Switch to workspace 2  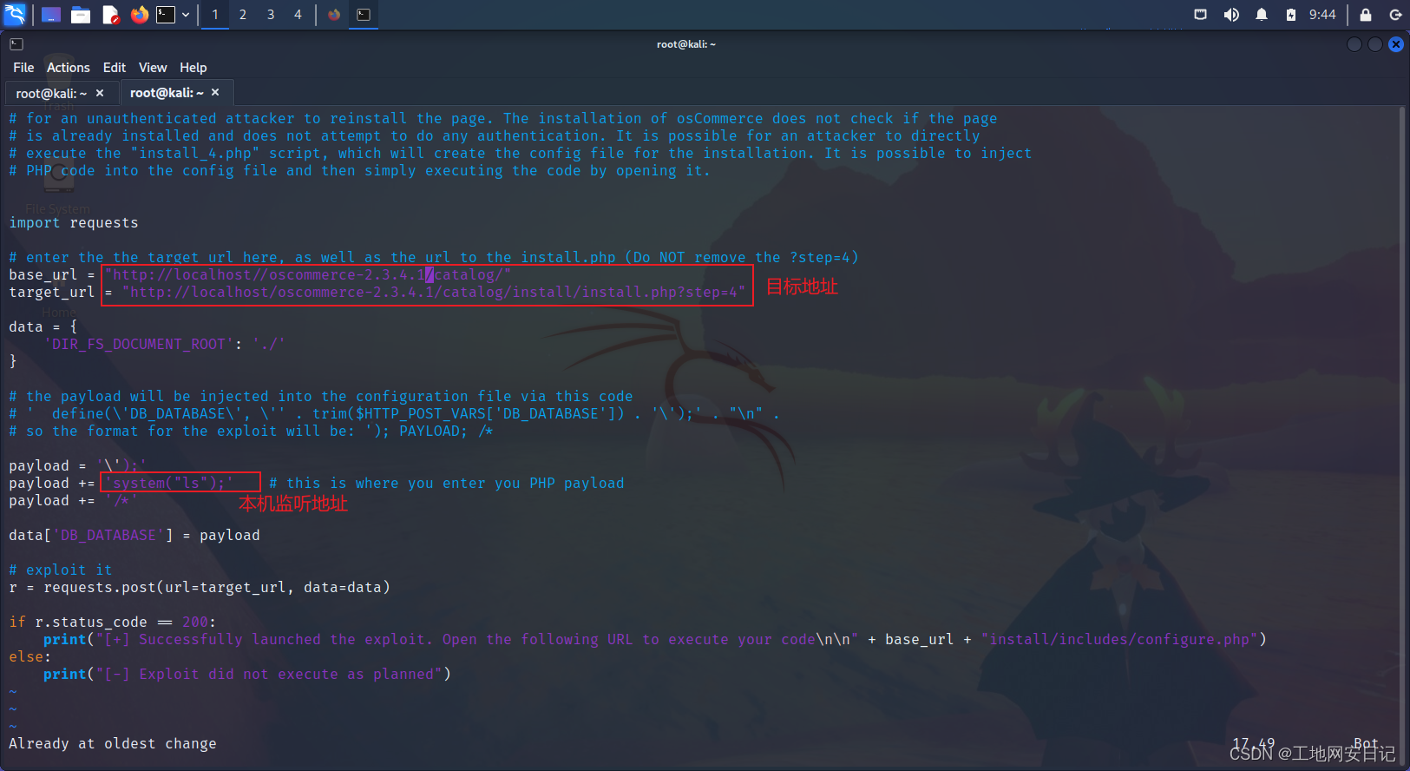pos(243,15)
